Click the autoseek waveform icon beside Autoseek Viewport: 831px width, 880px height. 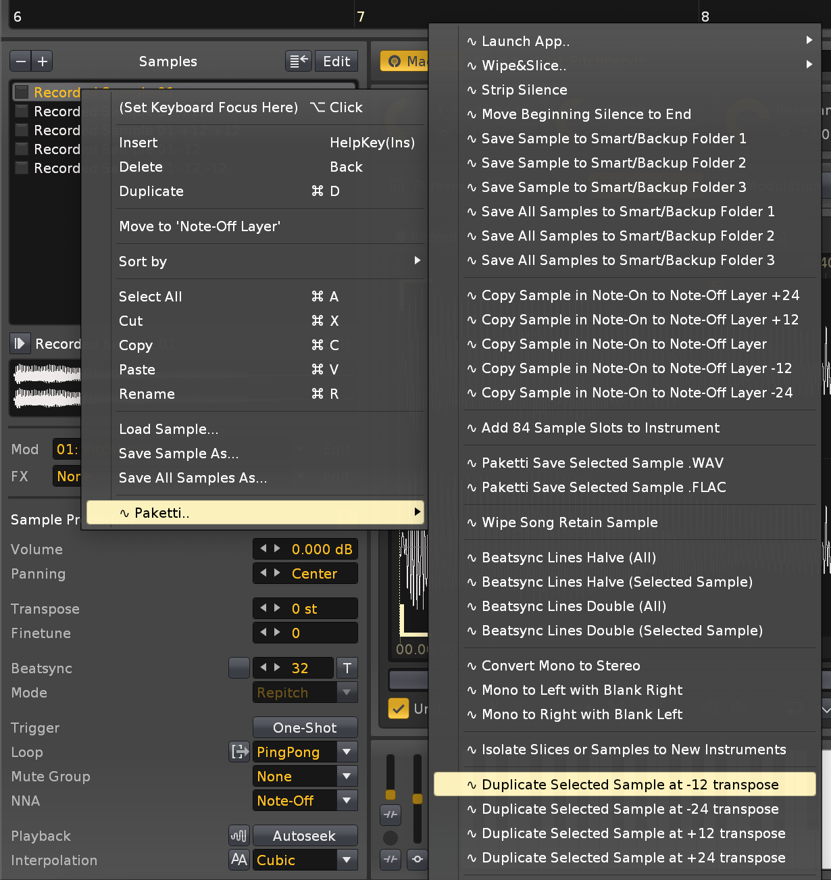point(239,836)
